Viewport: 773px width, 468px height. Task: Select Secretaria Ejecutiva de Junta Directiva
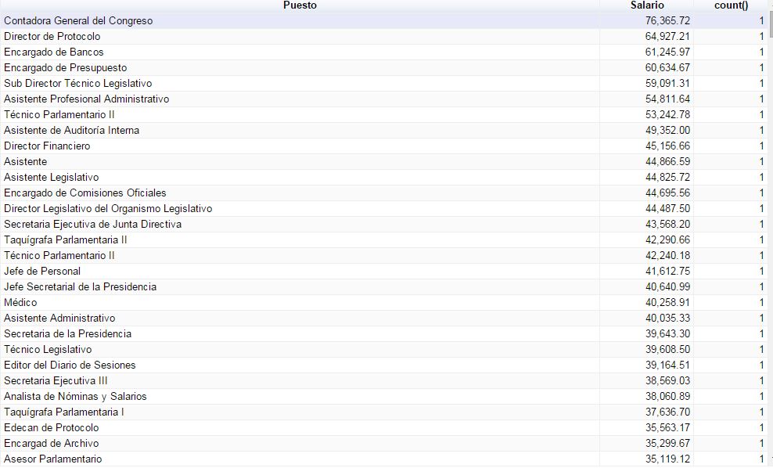92,225
